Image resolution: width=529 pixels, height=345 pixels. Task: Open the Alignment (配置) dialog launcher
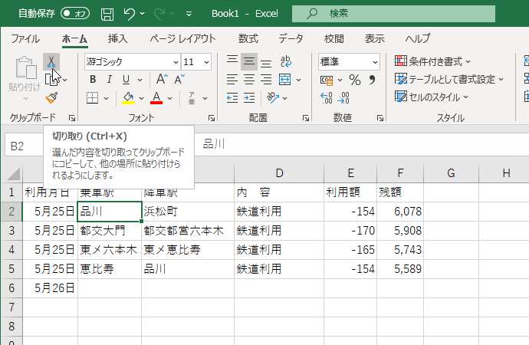pyautogui.click(x=306, y=118)
